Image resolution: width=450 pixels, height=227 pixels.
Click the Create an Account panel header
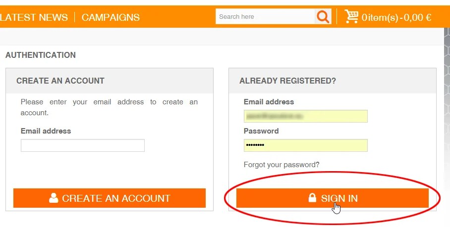point(60,81)
